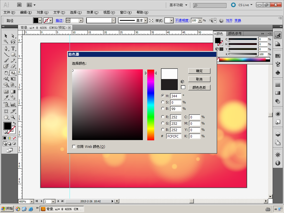Expand the zoom level 400% dropdown
284x213 pixels.
(x=31, y=201)
